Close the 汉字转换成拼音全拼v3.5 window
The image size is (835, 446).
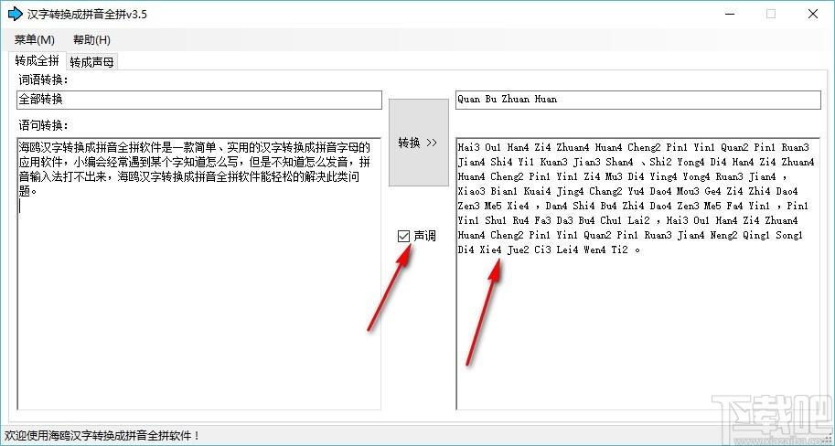click(x=813, y=15)
